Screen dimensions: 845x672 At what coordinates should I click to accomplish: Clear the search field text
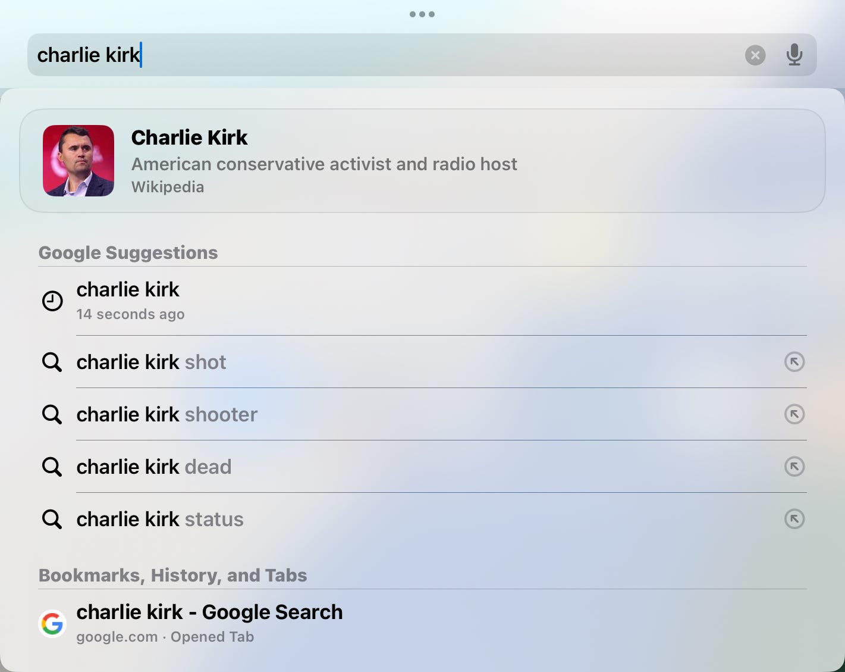click(755, 55)
